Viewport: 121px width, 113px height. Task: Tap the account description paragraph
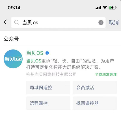(70, 64)
